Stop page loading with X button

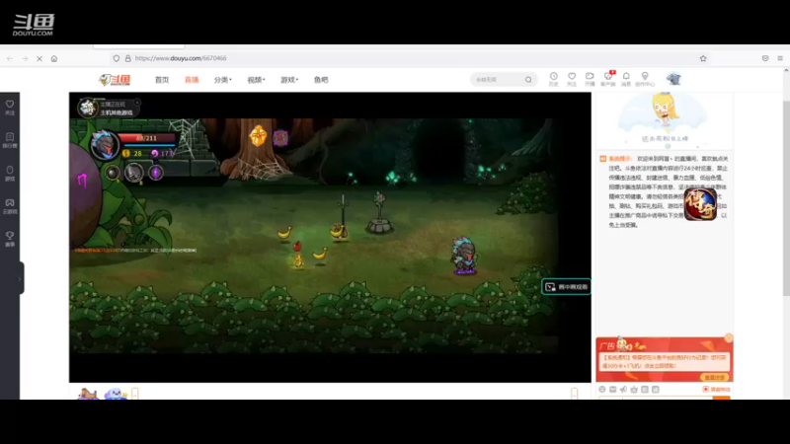pos(39,58)
